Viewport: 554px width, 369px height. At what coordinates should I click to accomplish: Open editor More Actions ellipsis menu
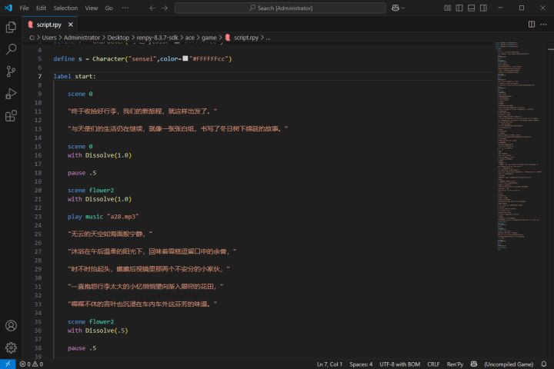[543, 25]
